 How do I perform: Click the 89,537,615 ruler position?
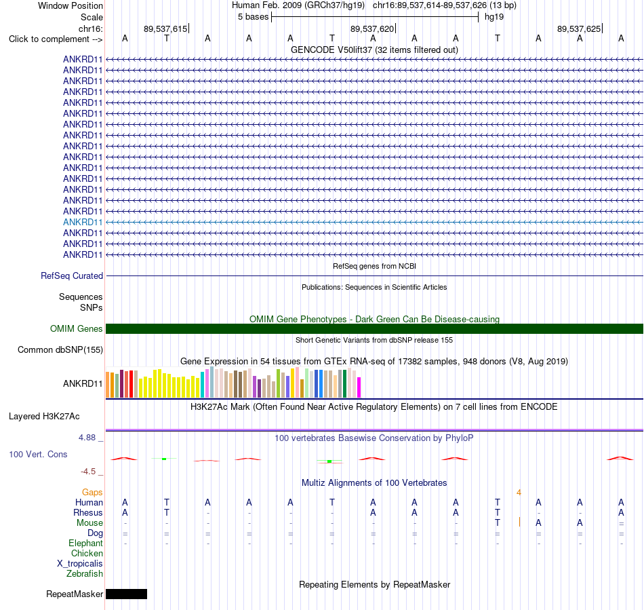pos(165,28)
